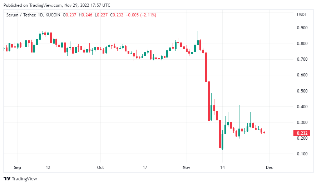Select the Oct label on time axis
This screenshot has height=185, width=317.
tap(100, 167)
